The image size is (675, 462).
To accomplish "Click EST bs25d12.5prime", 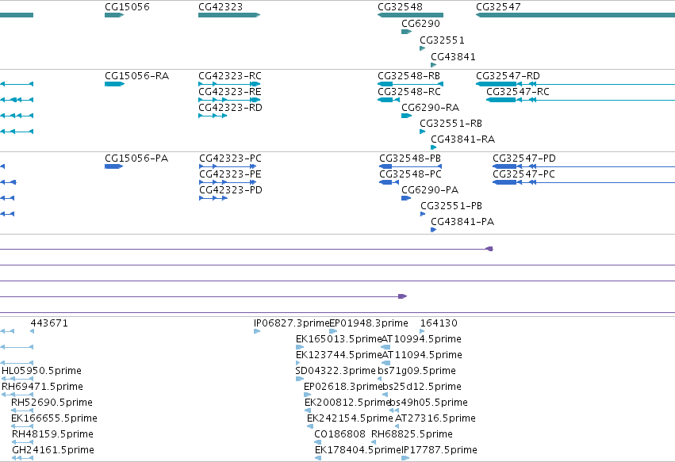I will point(422,387).
